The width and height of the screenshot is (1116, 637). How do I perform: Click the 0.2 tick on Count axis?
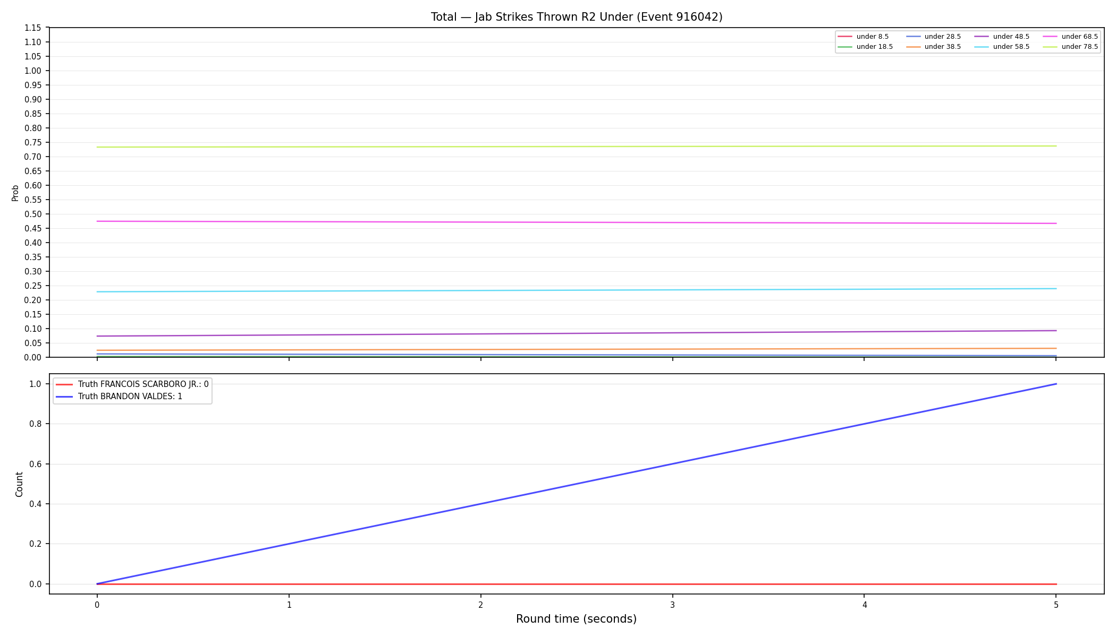pos(35,544)
